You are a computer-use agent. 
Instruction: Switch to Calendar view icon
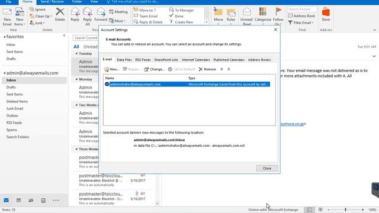pyautogui.click(x=18, y=200)
